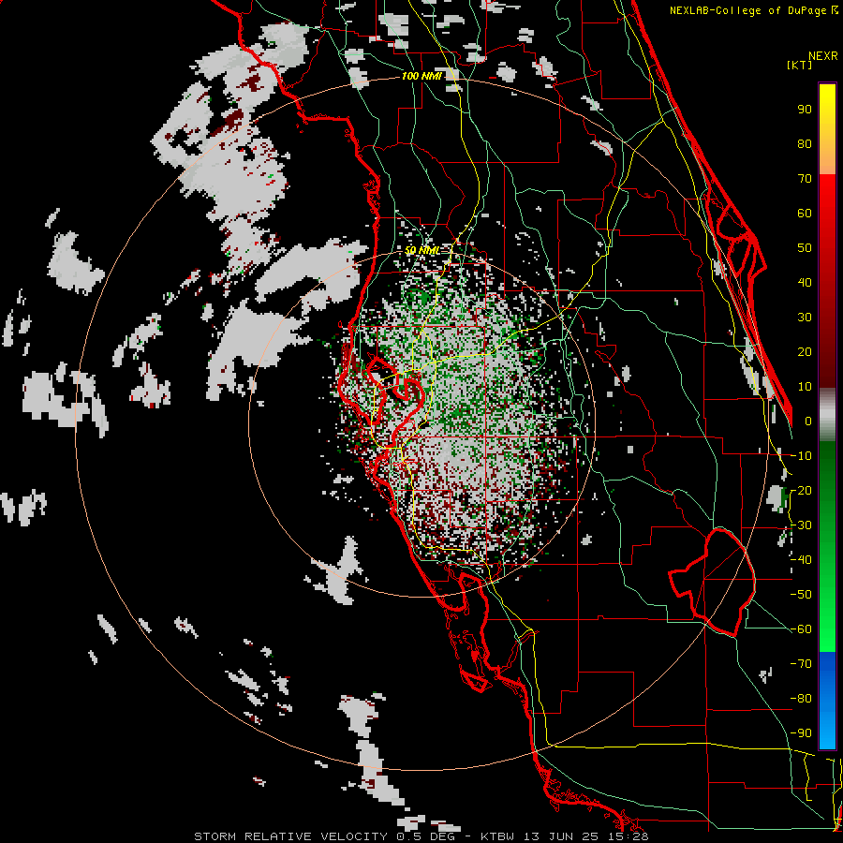Click the "-90" value on the velocity scale
Image resolution: width=843 pixels, height=843 pixels.
click(801, 733)
